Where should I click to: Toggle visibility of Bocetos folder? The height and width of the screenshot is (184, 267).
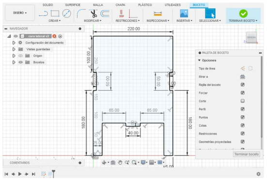click(21, 62)
